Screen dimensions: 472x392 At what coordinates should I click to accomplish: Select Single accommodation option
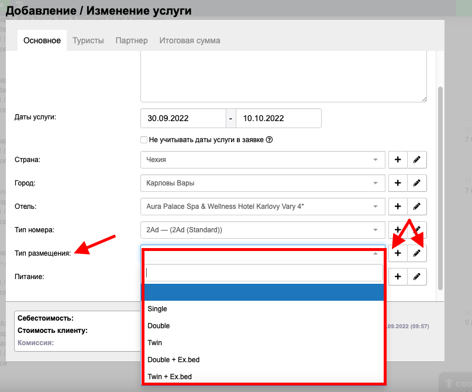[x=264, y=309]
